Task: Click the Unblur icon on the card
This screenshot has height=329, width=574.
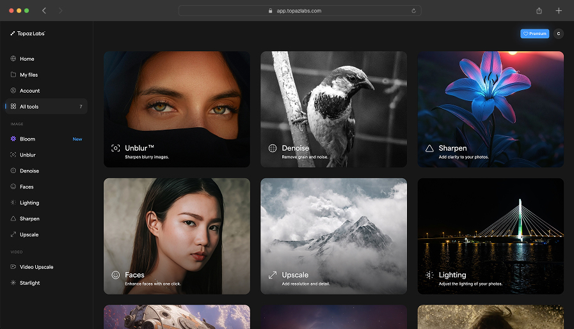Action: pyautogui.click(x=116, y=148)
